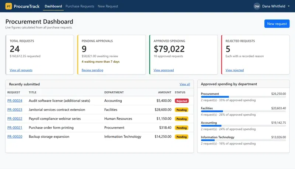The height and width of the screenshot is (169, 295).
Task: Click the TITLE column header
Action: point(32,92)
